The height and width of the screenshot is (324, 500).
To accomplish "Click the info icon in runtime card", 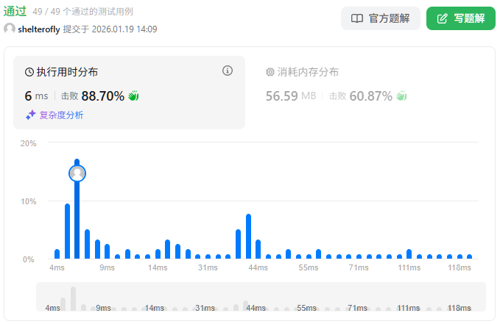I will pyautogui.click(x=228, y=71).
